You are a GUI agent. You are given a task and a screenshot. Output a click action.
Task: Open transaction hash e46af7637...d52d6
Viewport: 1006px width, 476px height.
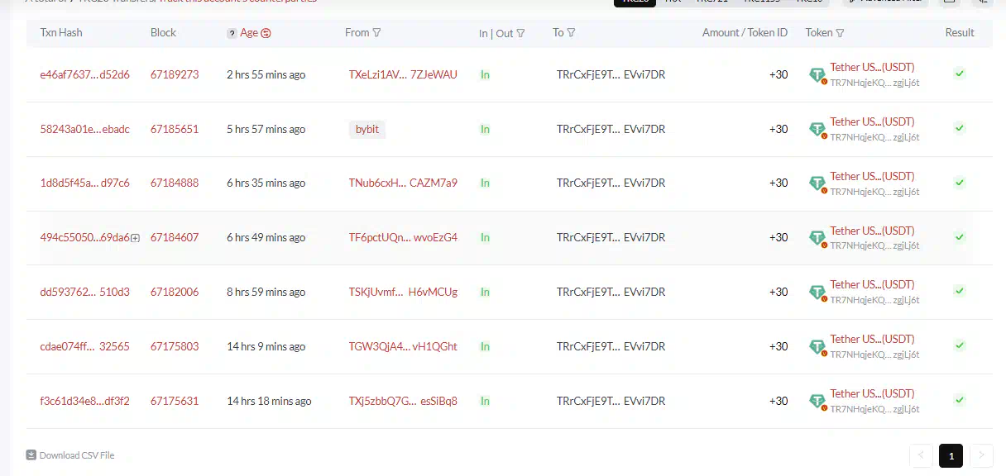84,74
